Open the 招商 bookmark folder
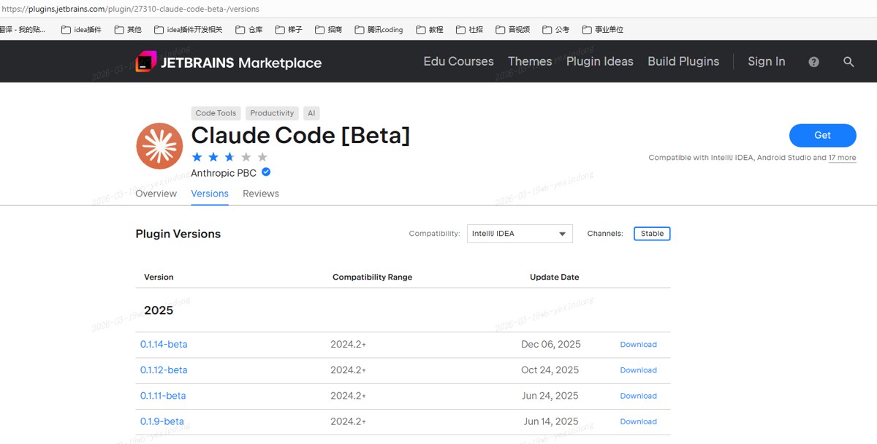Image resolution: width=877 pixels, height=444 pixels. (x=327, y=30)
